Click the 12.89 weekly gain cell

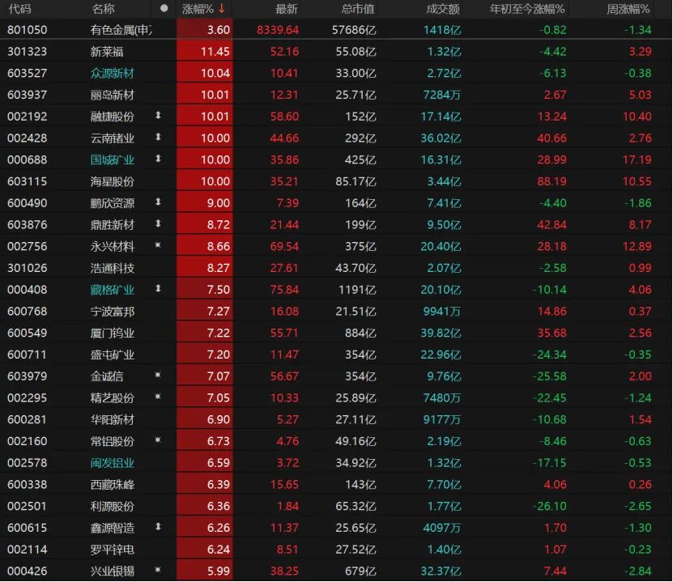click(x=637, y=247)
